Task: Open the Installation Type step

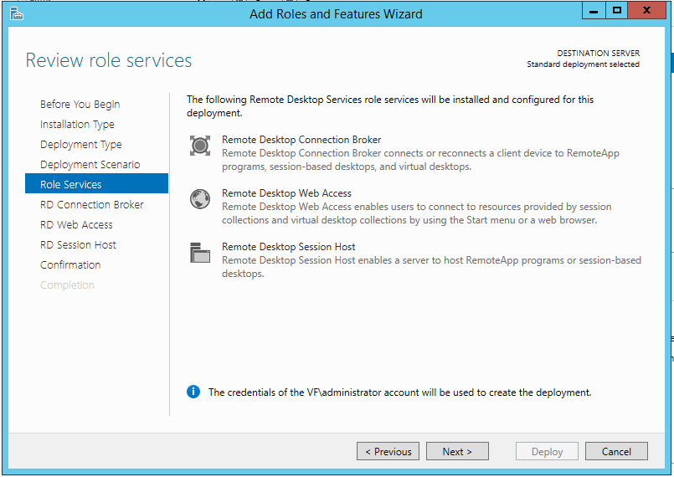Action: (x=77, y=125)
